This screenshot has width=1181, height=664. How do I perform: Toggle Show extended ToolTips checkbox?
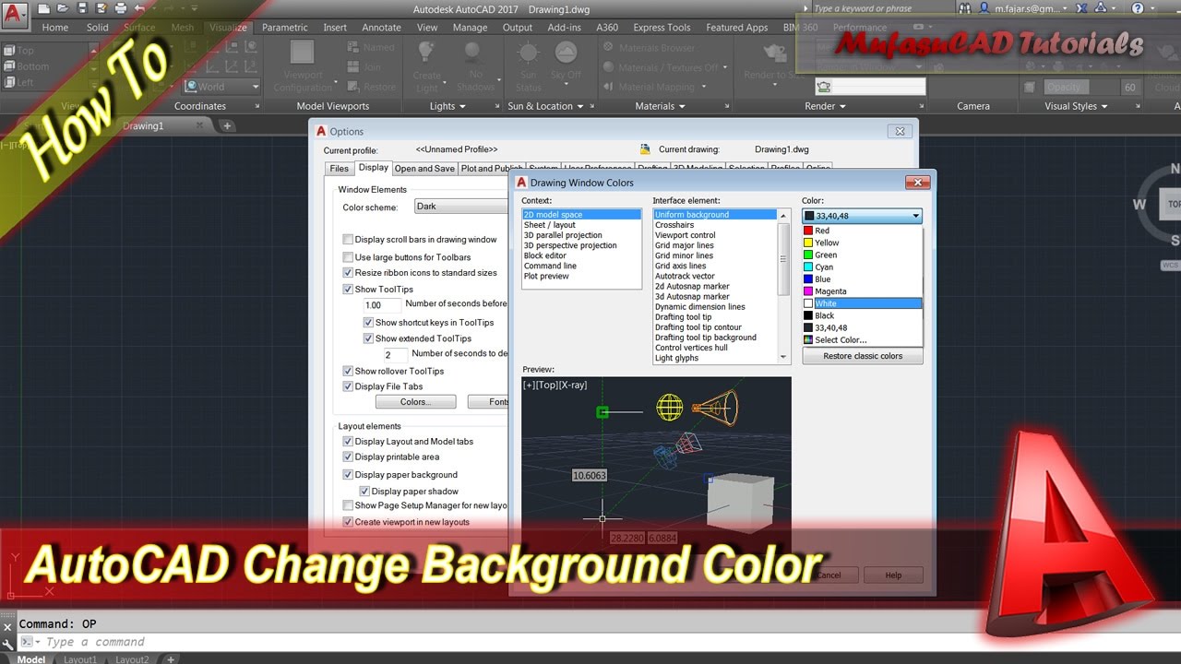click(368, 338)
